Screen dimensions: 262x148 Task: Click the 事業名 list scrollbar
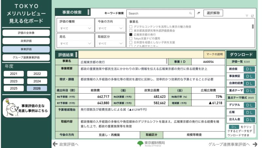point(253,27)
